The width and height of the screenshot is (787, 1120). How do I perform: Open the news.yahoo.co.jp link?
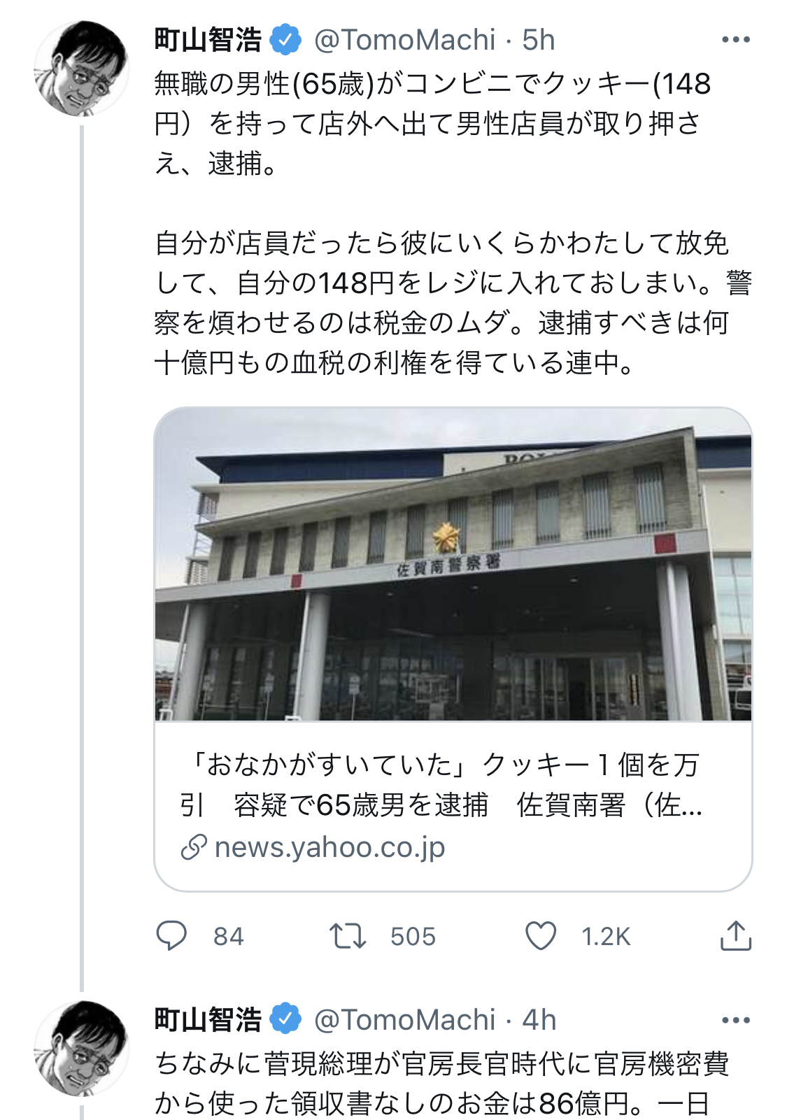329,846
